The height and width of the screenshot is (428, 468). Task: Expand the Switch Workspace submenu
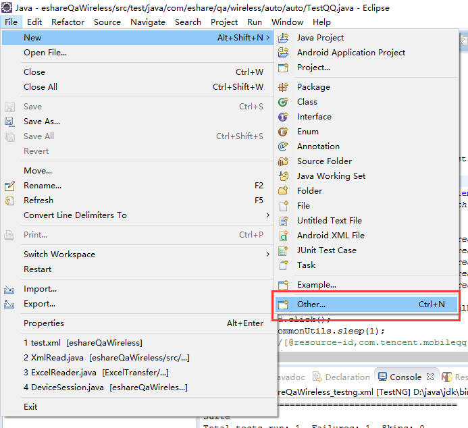267,254
